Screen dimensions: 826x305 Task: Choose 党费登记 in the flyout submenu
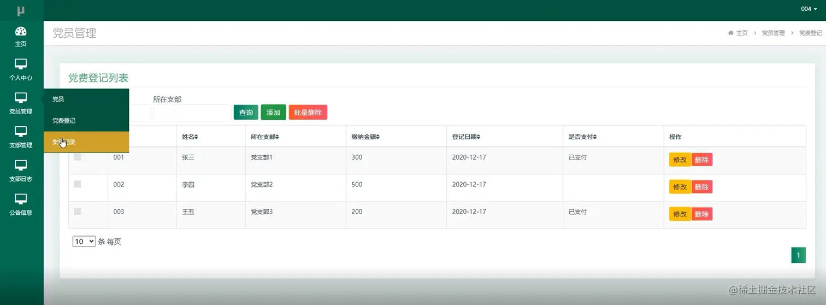(86, 121)
